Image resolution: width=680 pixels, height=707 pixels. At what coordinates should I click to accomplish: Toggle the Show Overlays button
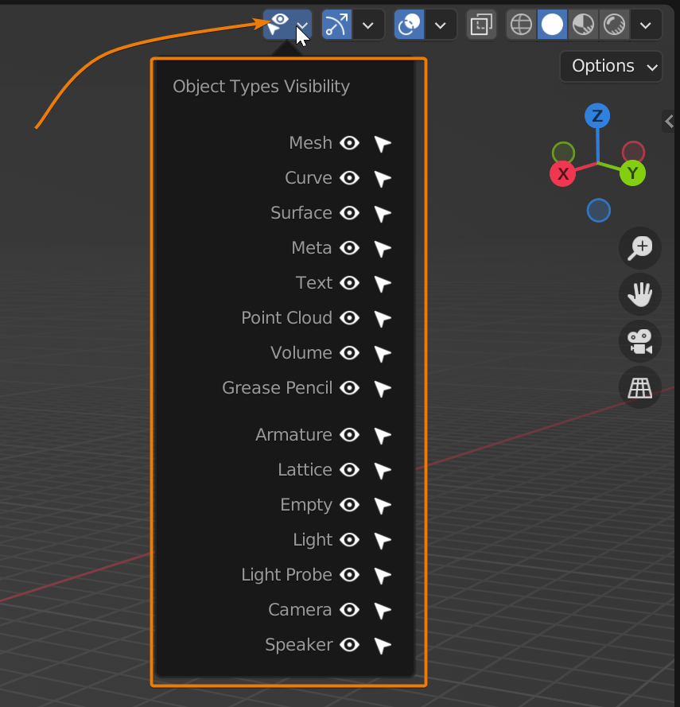(x=410, y=25)
